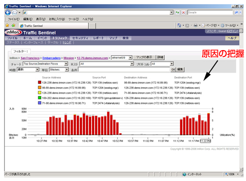
Task: Click the red Stop loading icon
Action: 183,13
